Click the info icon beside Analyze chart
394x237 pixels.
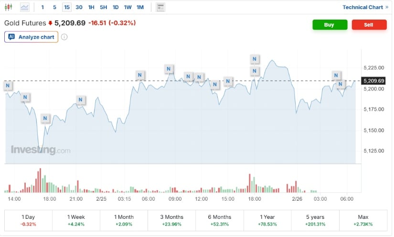pyautogui.click(x=64, y=37)
